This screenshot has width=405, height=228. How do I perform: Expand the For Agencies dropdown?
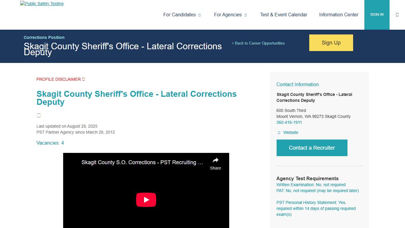click(228, 15)
